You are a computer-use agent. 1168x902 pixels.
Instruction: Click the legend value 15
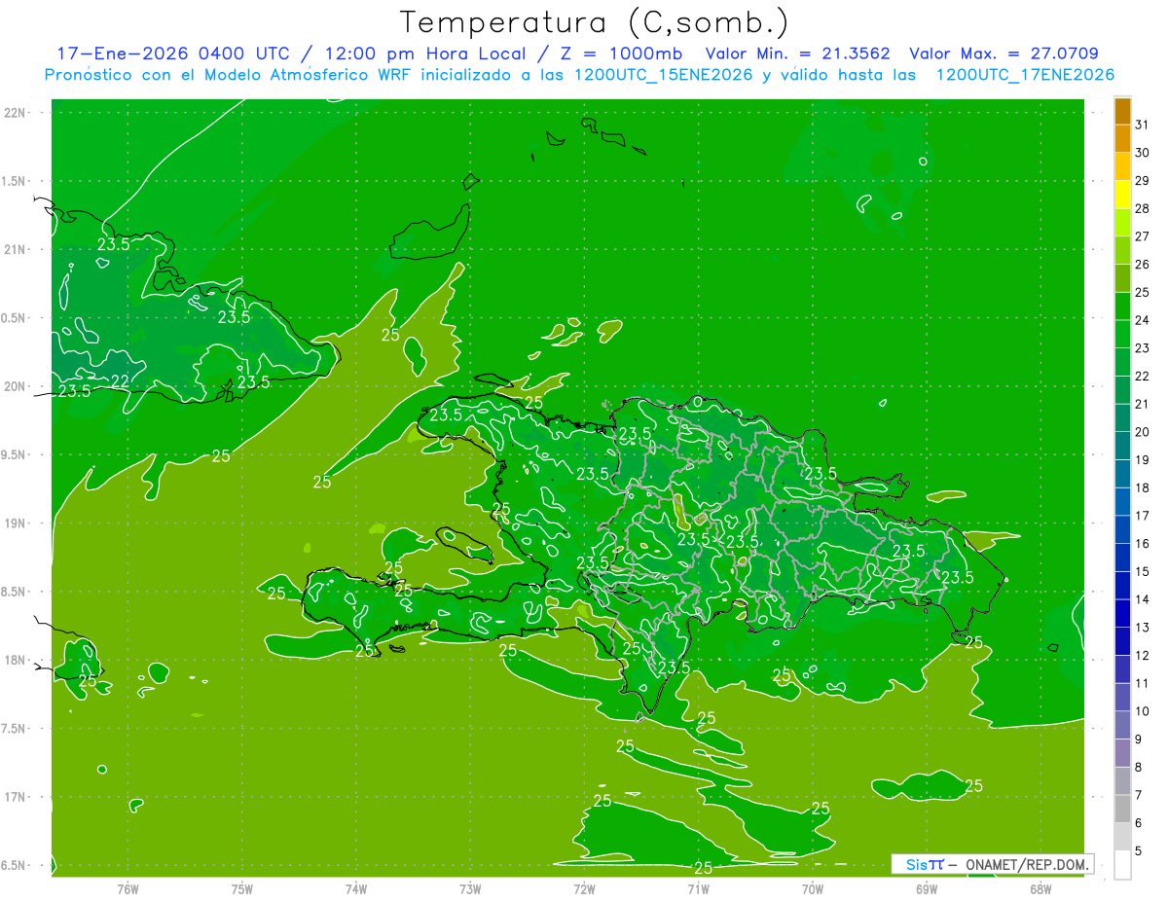click(x=1142, y=571)
